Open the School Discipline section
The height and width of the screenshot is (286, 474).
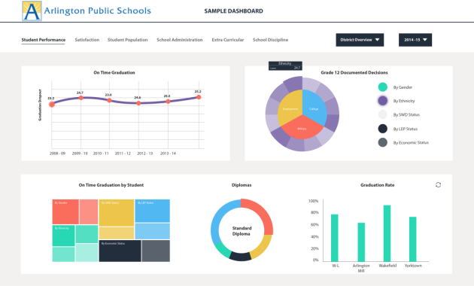[270, 40]
